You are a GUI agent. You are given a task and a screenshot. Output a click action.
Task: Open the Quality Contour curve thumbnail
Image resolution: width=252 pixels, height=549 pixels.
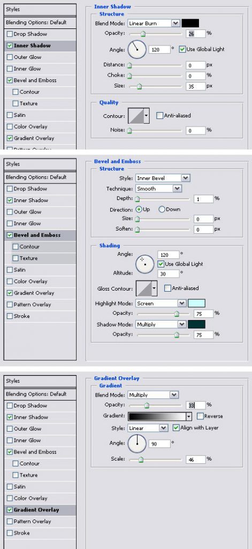136,116
